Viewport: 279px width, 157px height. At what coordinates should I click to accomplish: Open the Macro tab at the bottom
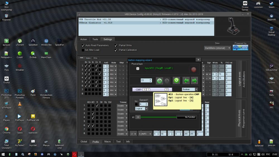[x=107, y=142]
